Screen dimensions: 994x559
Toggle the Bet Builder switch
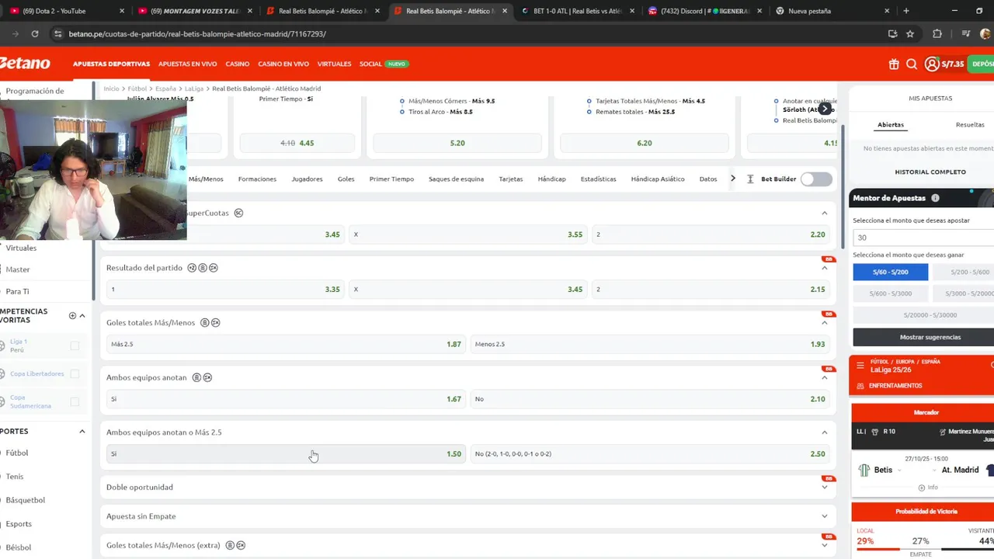coord(816,179)
